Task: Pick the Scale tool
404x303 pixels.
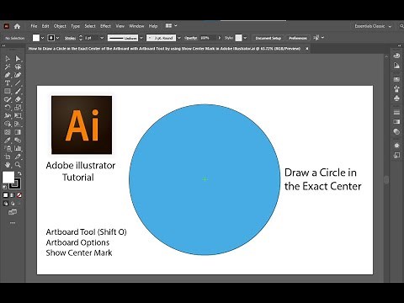Action: click(x=18, y=107)
